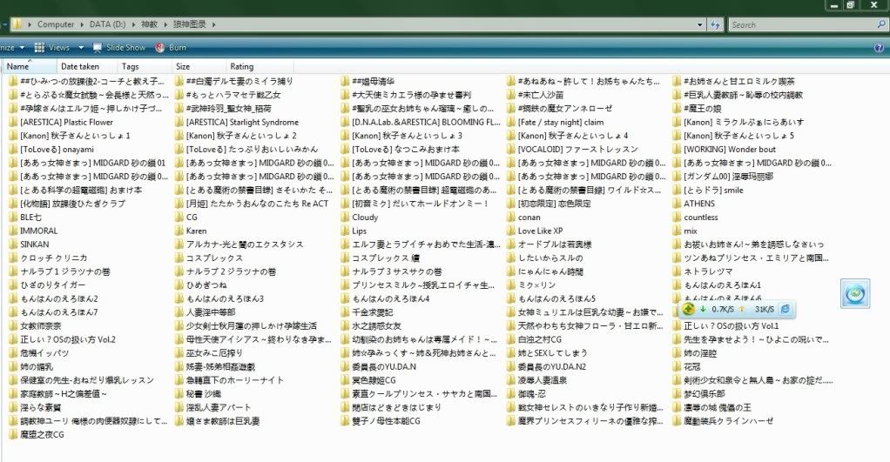Select folder name [ああっ女神さまっ] MIDGARD 砂の鎖 01

coord(92,163)
